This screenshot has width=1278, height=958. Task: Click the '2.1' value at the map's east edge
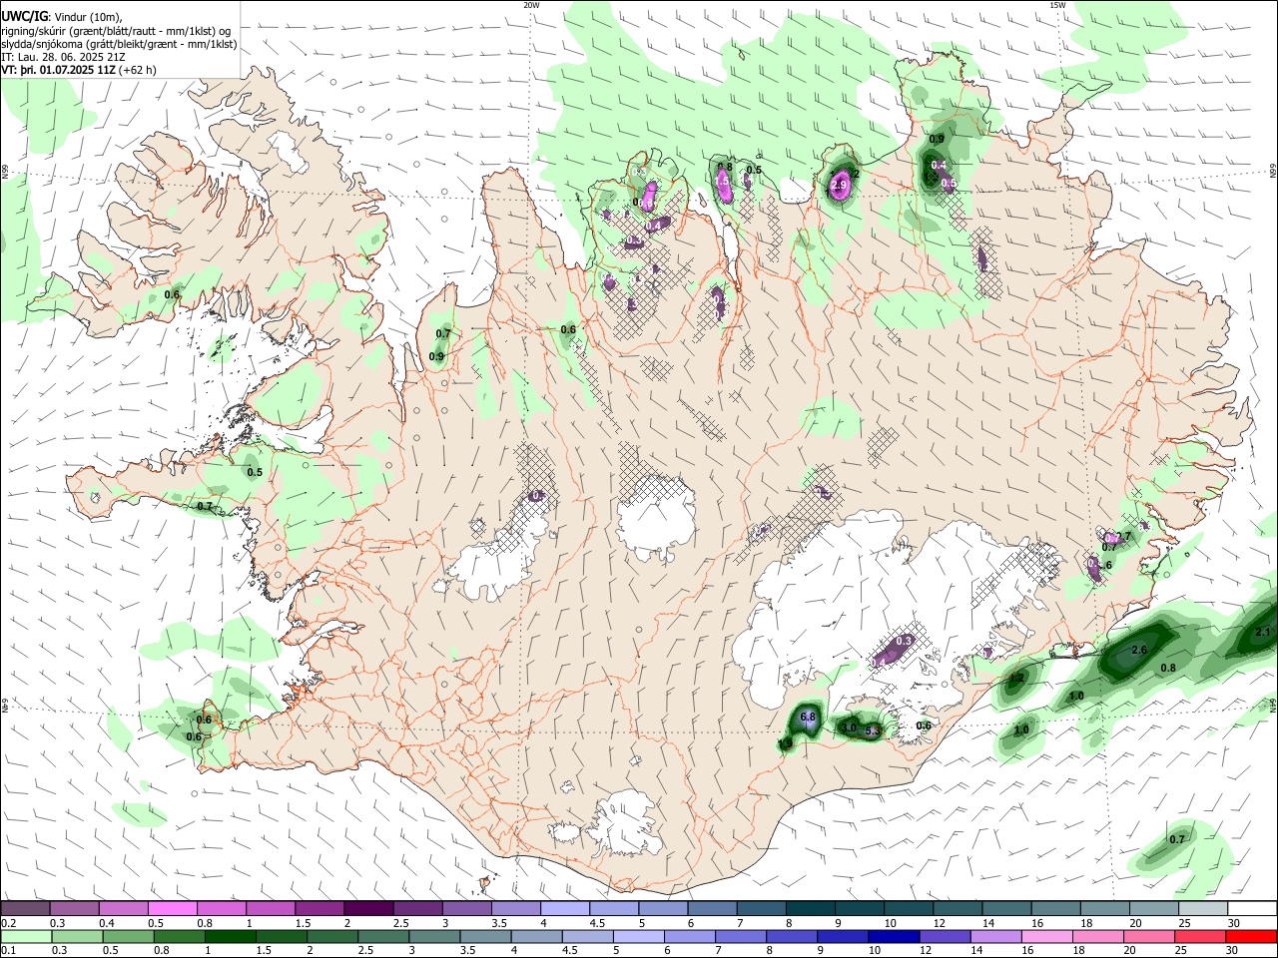[x=1262, y=632]
